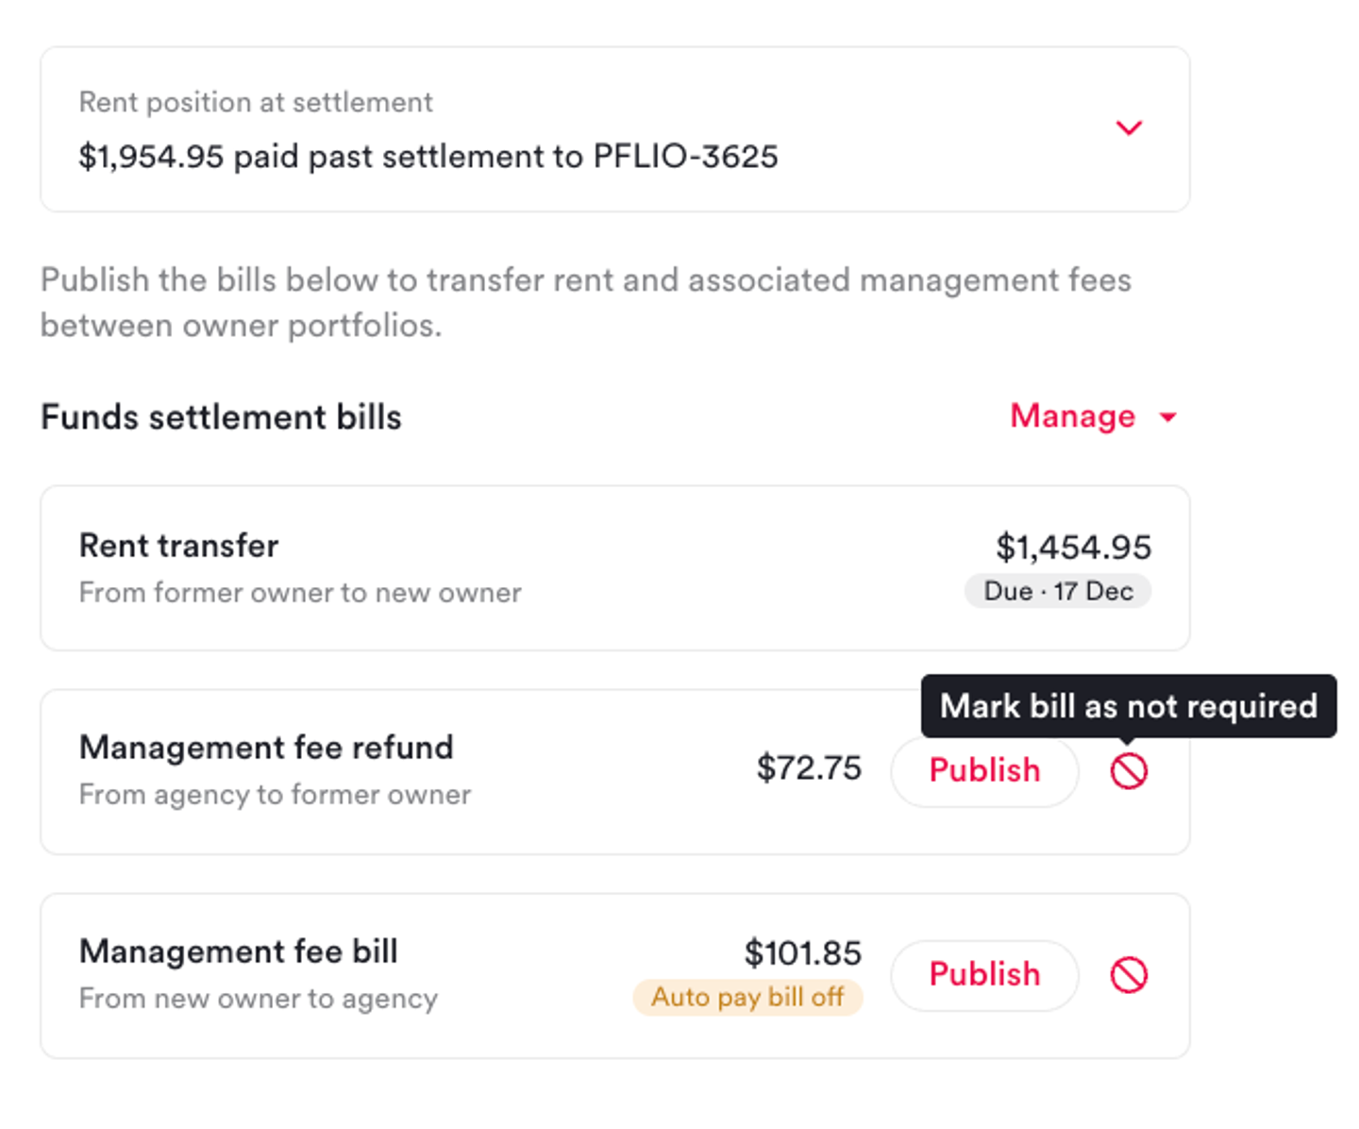The width and height of the screenshot is (1359, 1129).
Task: Click the $72.75 refund amount
Action: pyautogui.click(x=809, y=768)
